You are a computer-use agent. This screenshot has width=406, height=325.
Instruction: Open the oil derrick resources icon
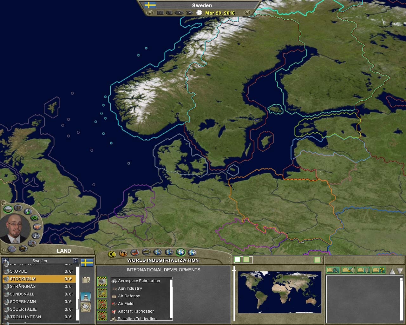123,253
